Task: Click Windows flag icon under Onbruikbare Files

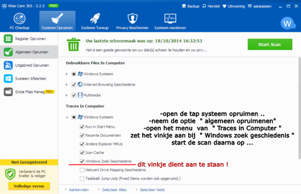Action: click(x=80, y=74)
